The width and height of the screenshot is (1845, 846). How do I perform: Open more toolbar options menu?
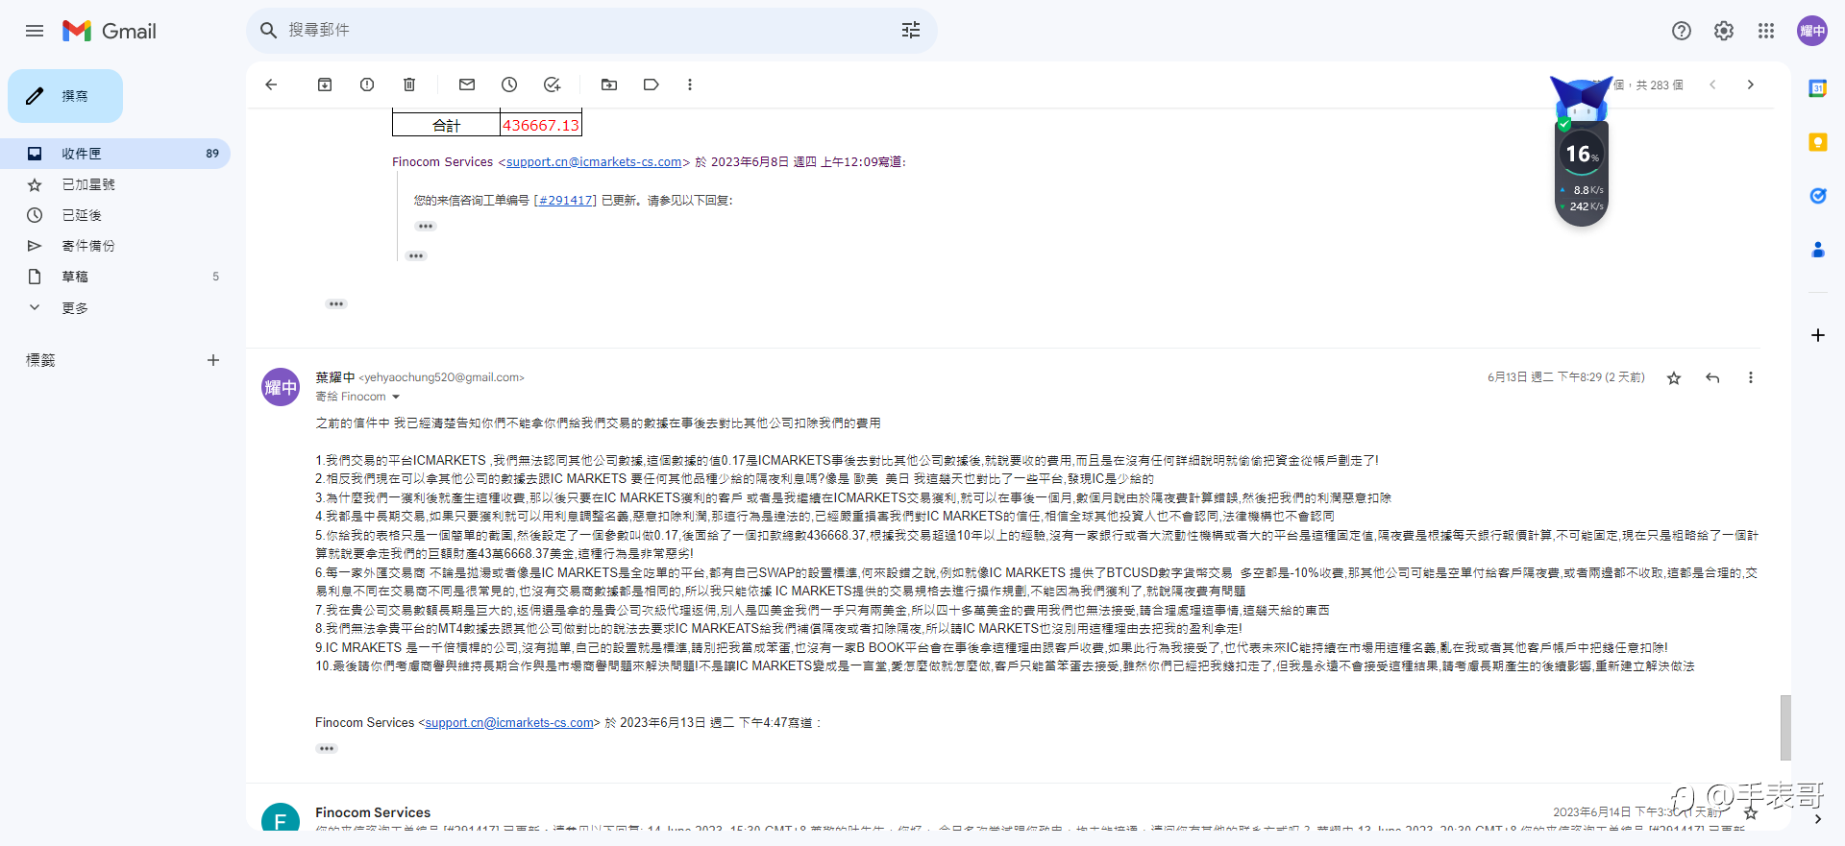pos(690,85)
